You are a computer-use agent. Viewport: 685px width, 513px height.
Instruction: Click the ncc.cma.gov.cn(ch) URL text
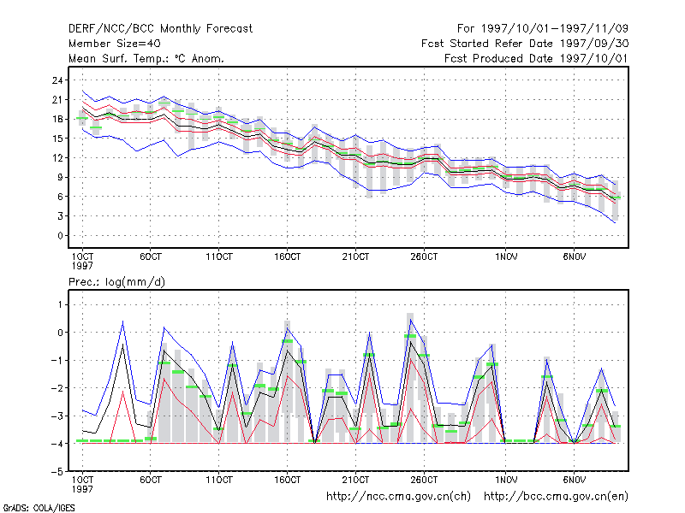click(x=398, y=497)
